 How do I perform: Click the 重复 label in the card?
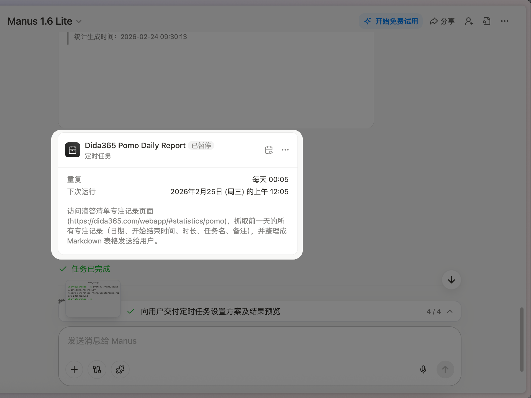74,179
